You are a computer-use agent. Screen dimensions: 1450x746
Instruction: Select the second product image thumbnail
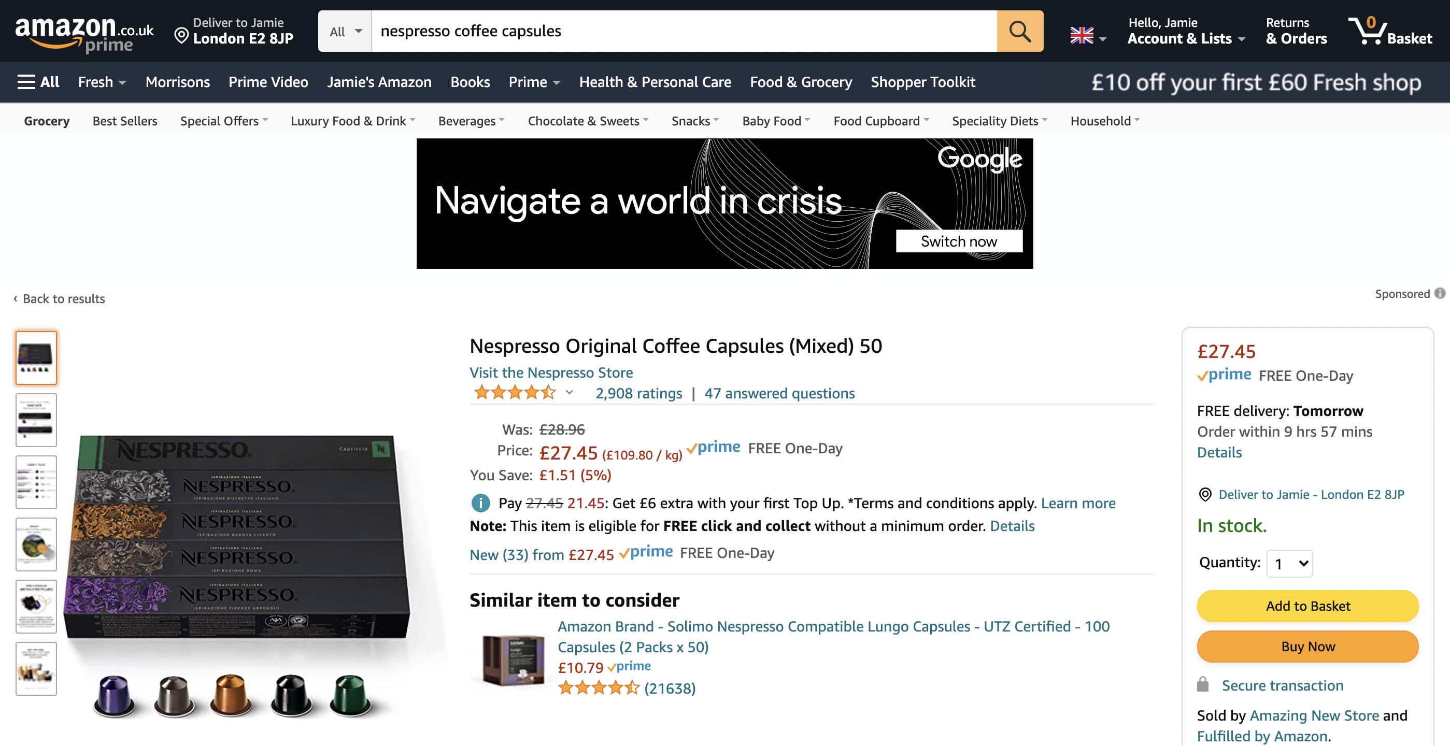tap(36, 420)
